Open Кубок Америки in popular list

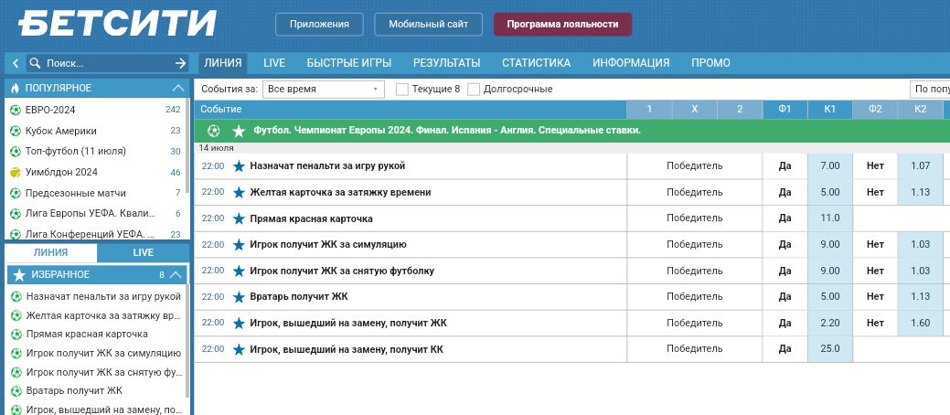point(61,131)
